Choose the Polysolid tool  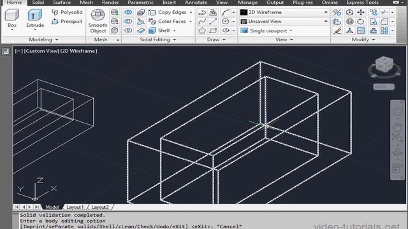click(x=67, y=12)
